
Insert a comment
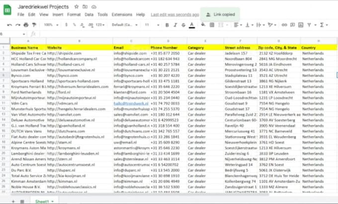click(292, 25)
